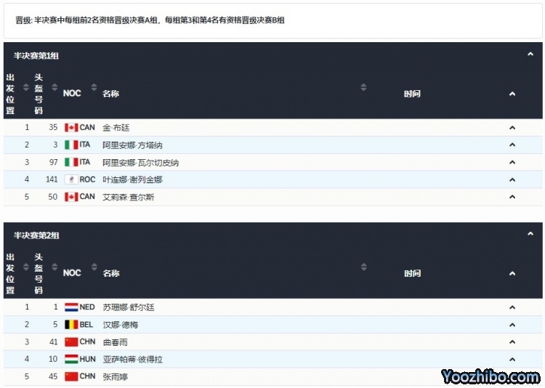Image resolution: width=545 pixels, height=388 pixels.
Task: Click the 晋级 qualification rule text box
Action: (x=272, y=20)
